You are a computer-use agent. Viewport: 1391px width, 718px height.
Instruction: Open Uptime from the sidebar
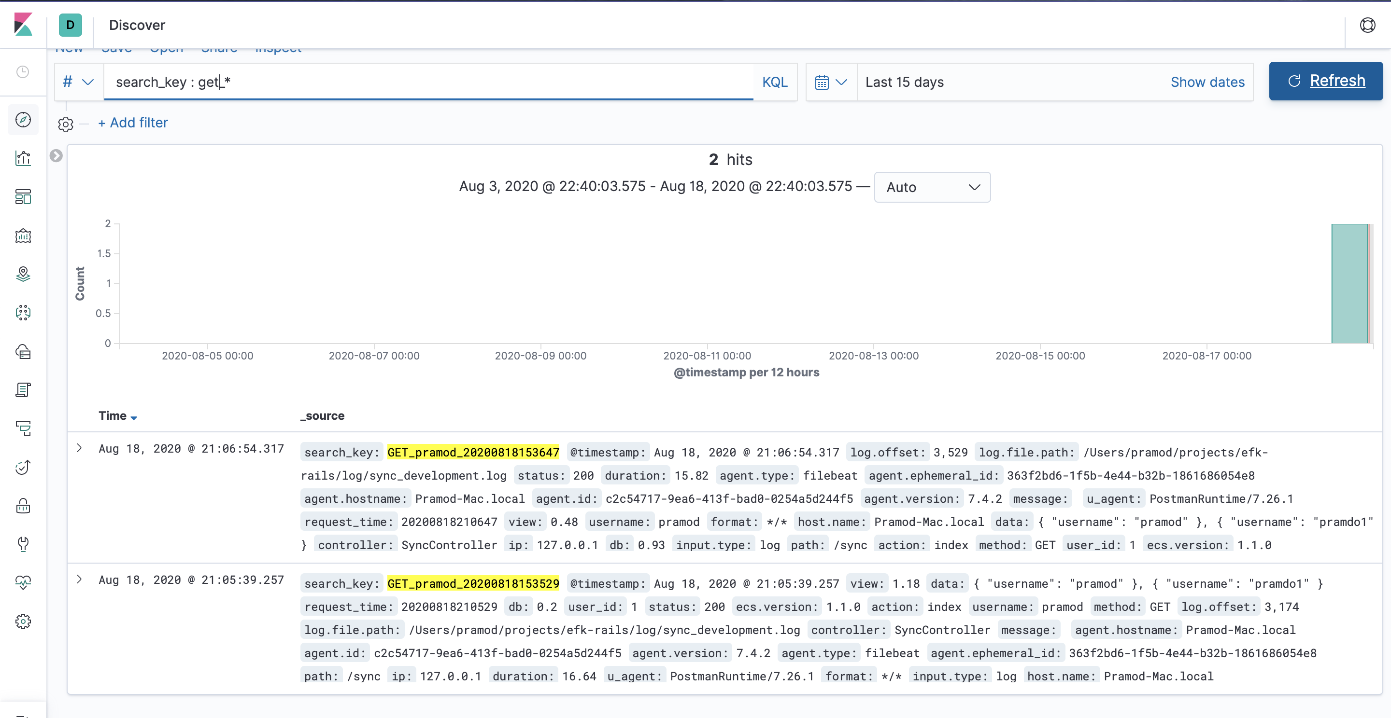tap(23, 467)
